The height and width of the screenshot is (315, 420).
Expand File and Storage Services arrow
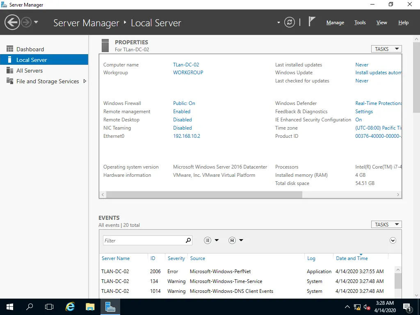[84, 81]
